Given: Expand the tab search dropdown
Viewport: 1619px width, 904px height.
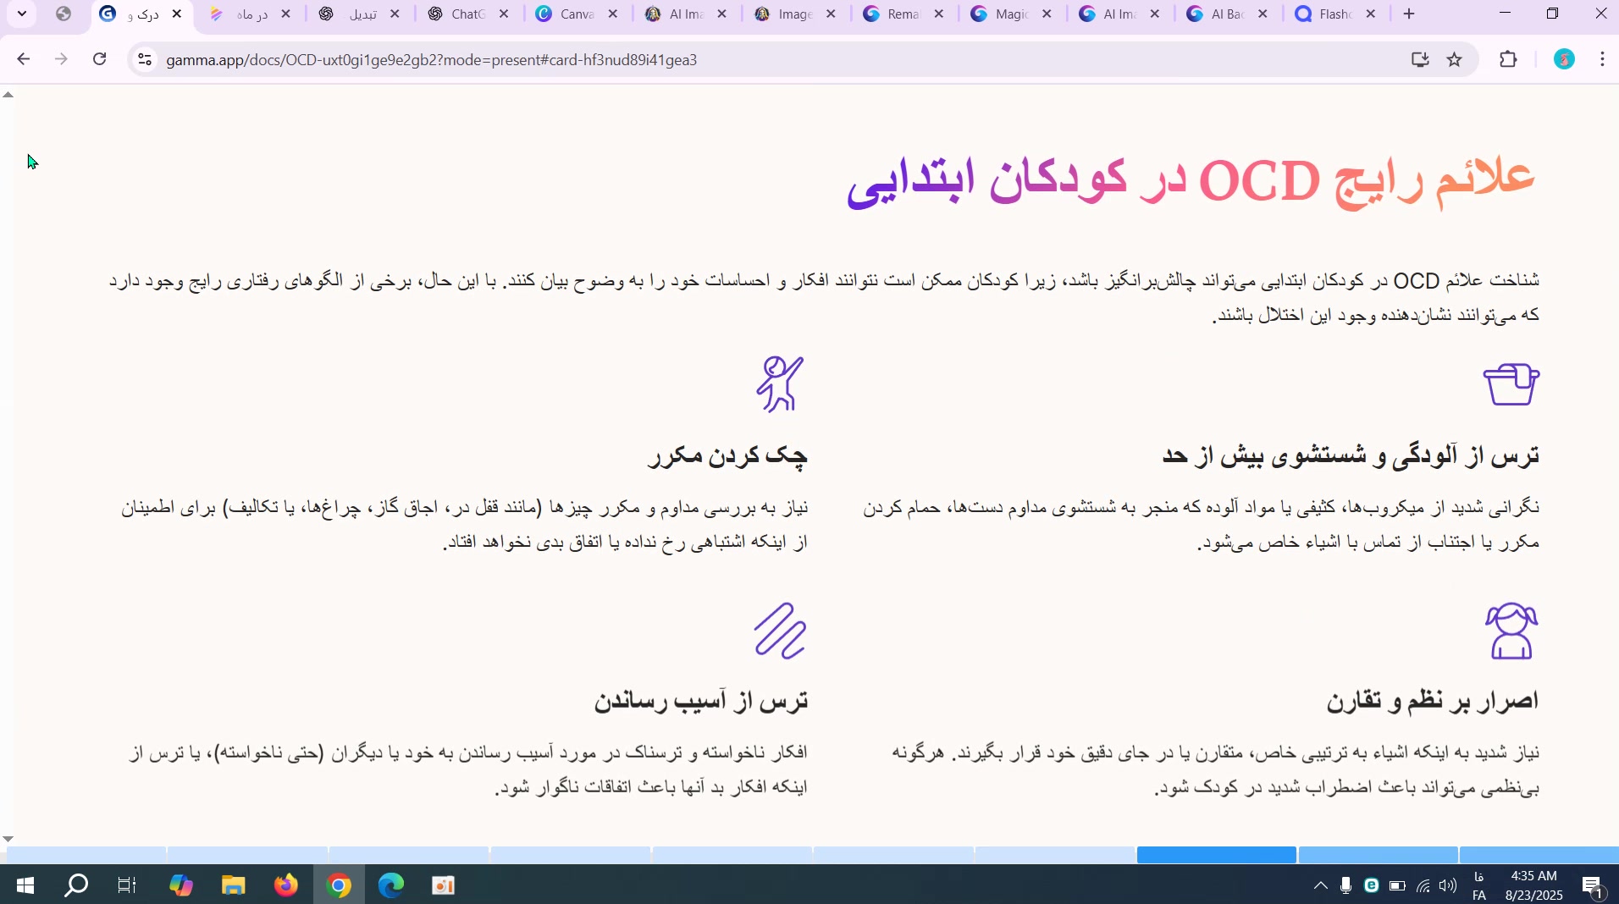Looking at the screenshot, I should tap(22, 14).
